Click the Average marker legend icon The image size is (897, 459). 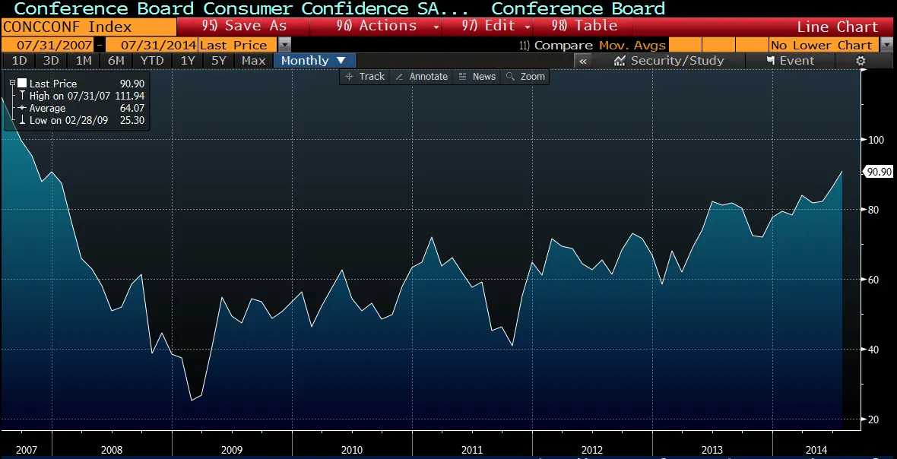point(22,108)
